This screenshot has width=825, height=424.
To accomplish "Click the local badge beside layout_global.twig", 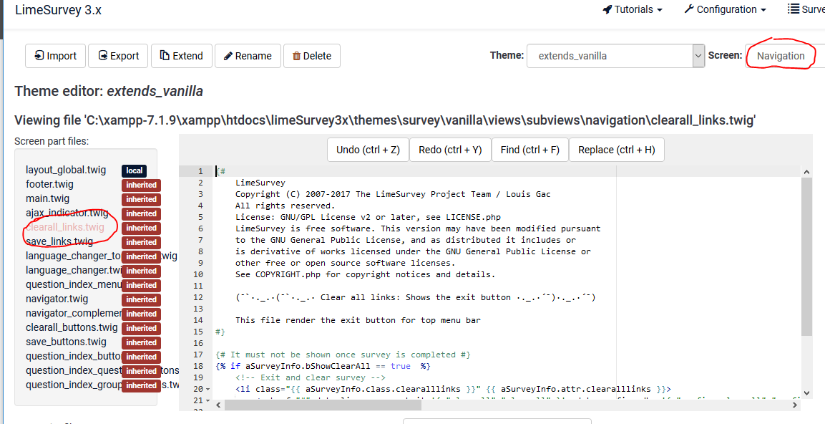I will click(135, 170).
